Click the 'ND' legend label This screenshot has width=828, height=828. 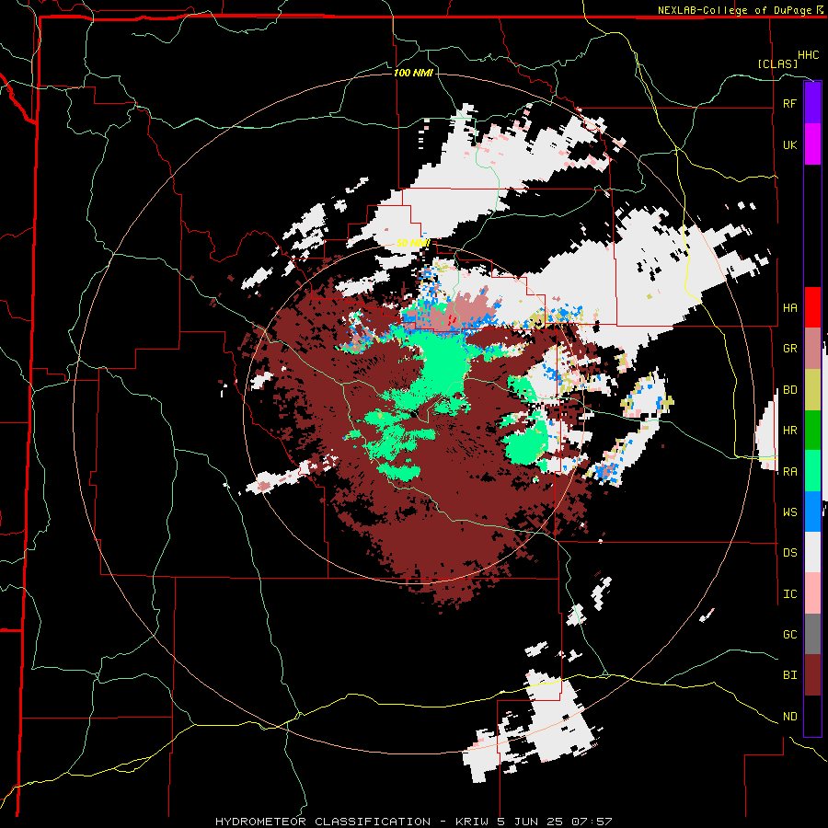[x=789, y=717]
